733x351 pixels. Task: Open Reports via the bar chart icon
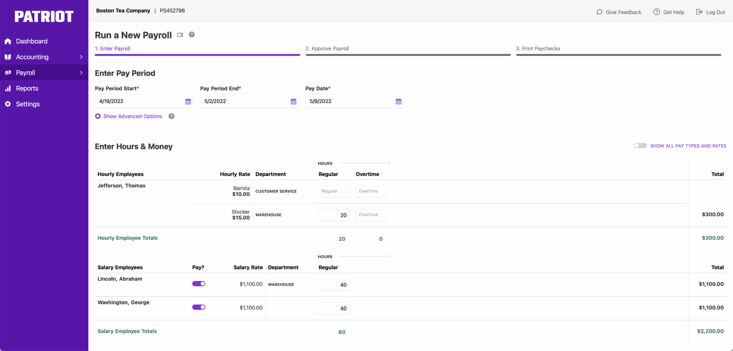pos(8,88)
